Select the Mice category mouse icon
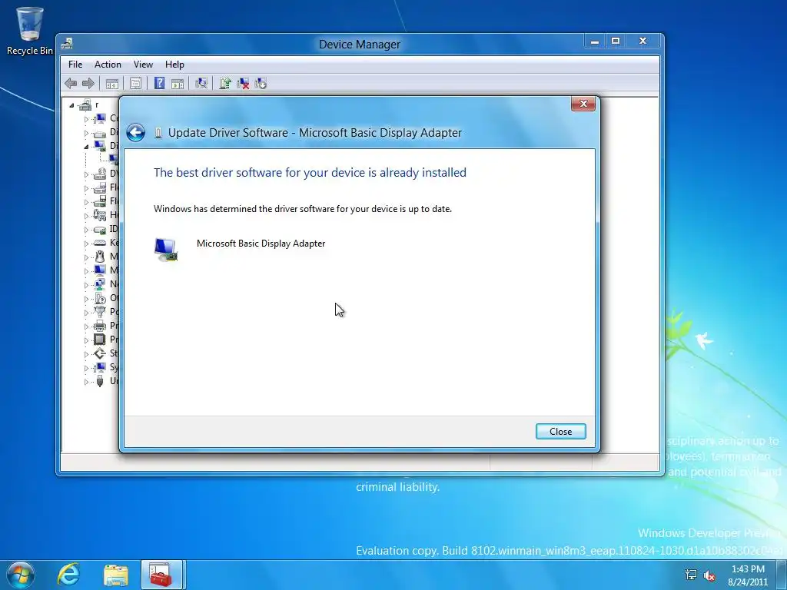This screenshot has height=590, width=787. click(x=100, y=257)
